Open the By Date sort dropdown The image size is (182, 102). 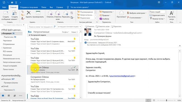tap(65, 32)
